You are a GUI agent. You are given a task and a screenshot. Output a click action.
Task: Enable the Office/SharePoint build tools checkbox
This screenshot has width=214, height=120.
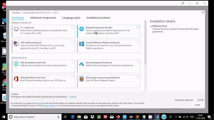click(x=73, y=77)
